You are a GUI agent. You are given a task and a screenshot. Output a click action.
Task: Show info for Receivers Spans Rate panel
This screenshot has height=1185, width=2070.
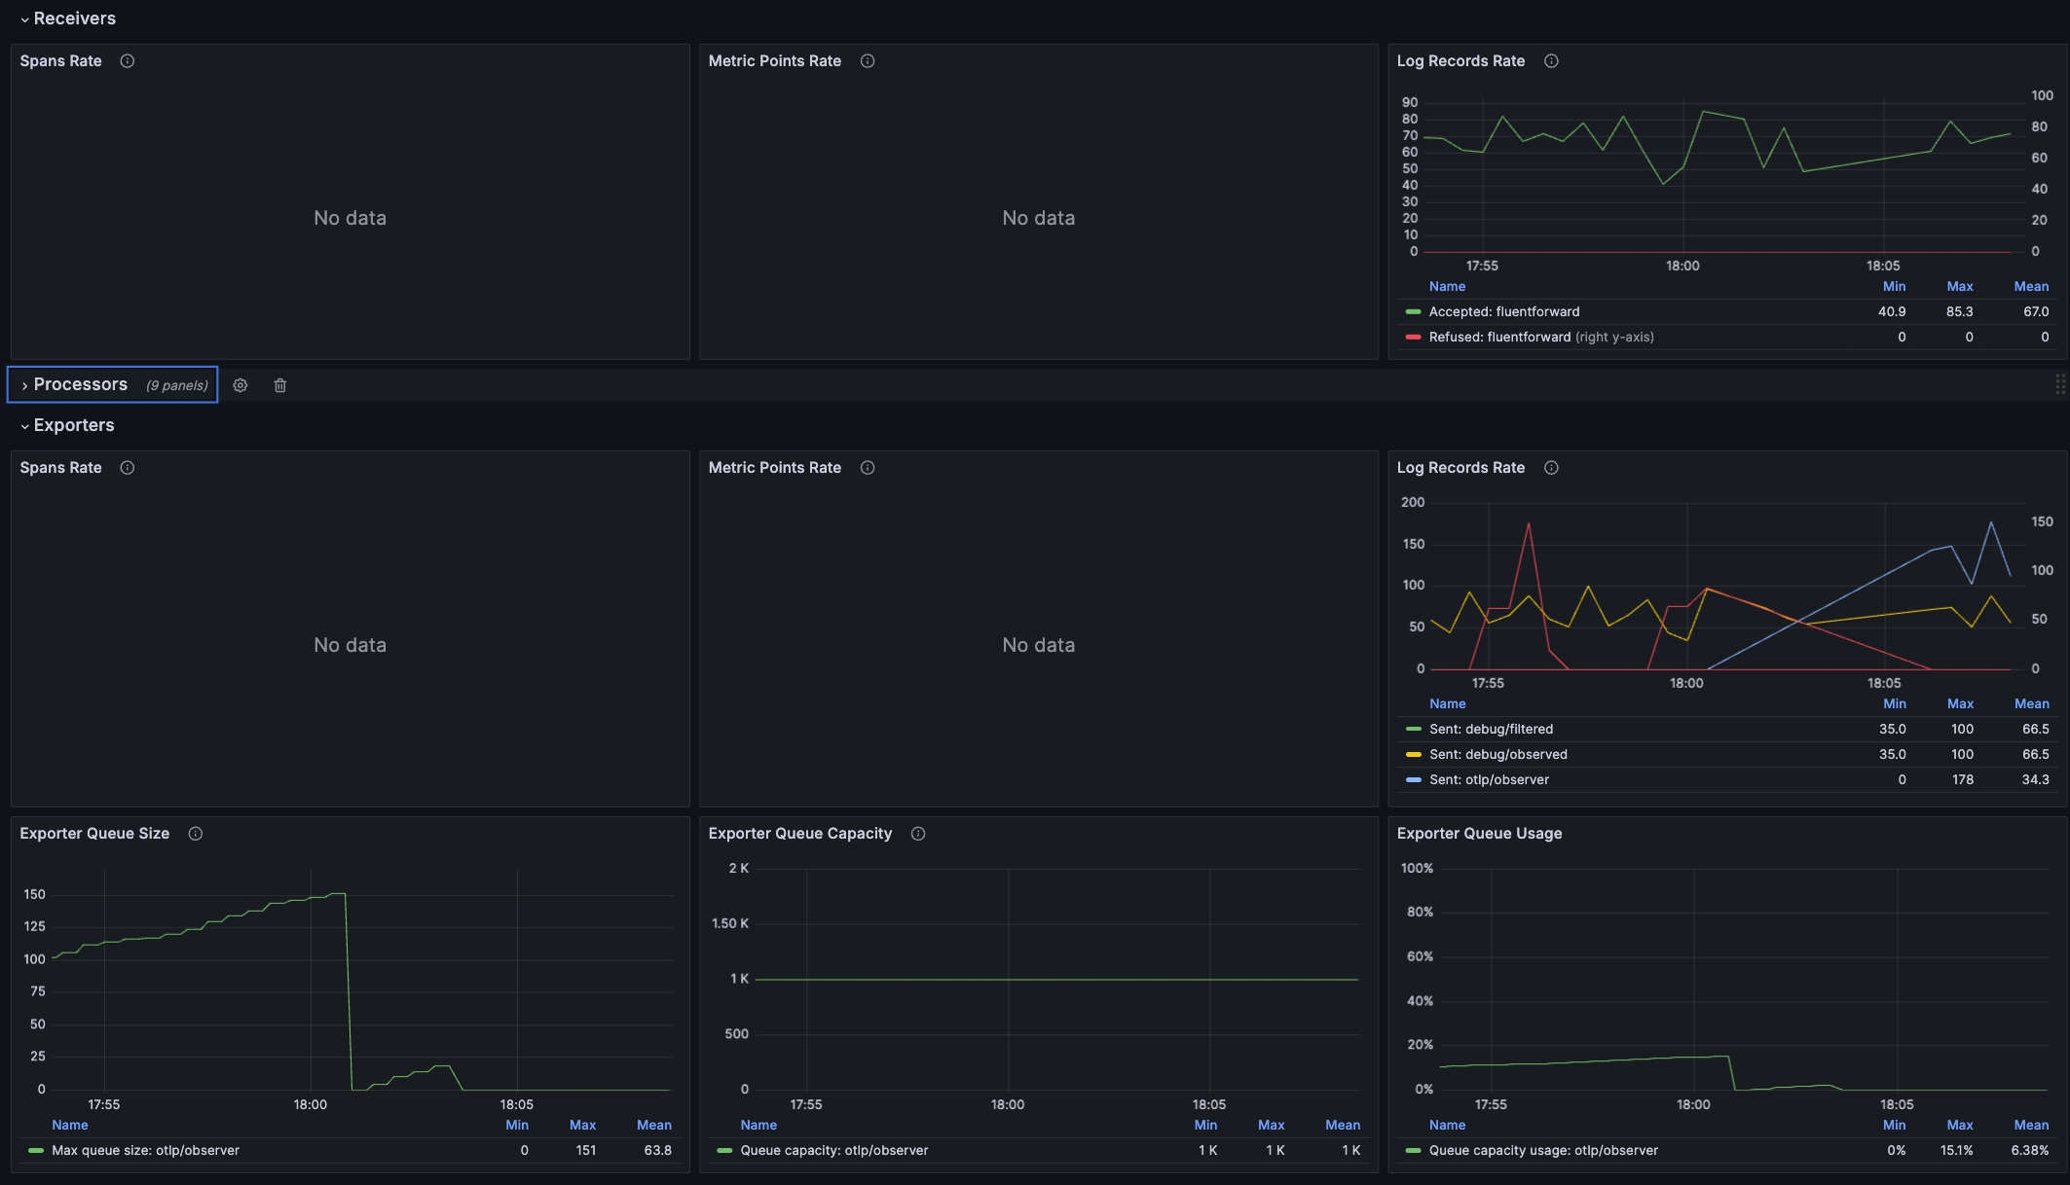point(128,61)
